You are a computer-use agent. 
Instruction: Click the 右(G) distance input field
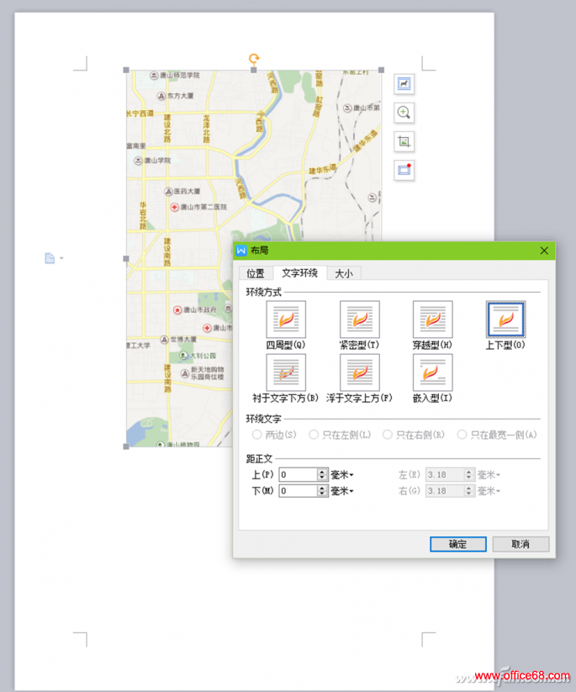coord(445,490)
